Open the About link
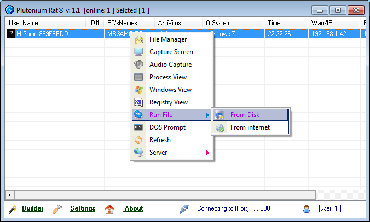 click(x=134, y=208)
